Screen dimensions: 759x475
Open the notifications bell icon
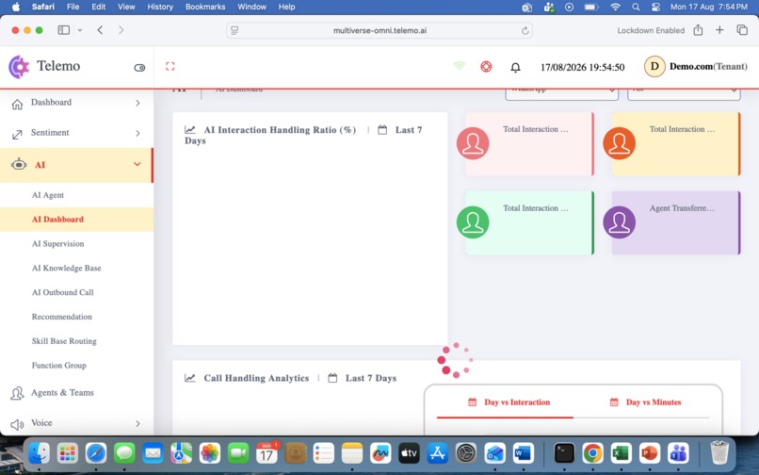click(515, 67)
